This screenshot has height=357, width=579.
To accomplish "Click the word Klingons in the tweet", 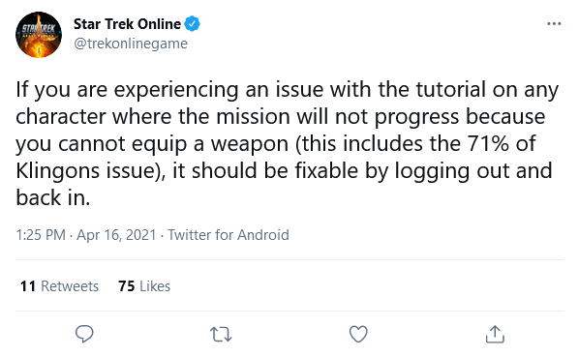I will (x=57, y=171).
